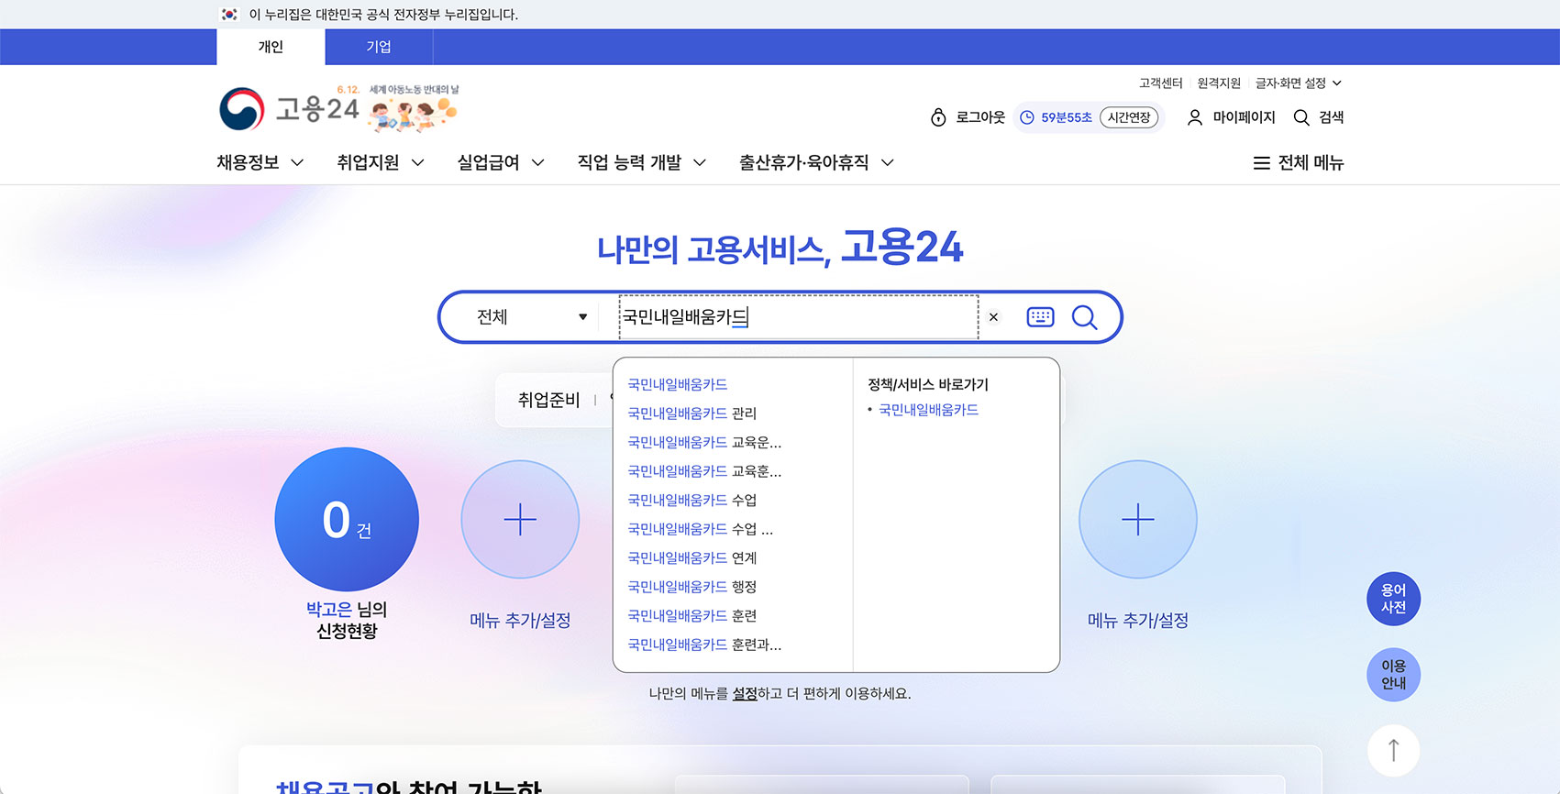This screenshot has width=1560, height=794.
Task: Select suggestion 국민내일배움카드
Action: pyautogui.click(x=677, y=385)
